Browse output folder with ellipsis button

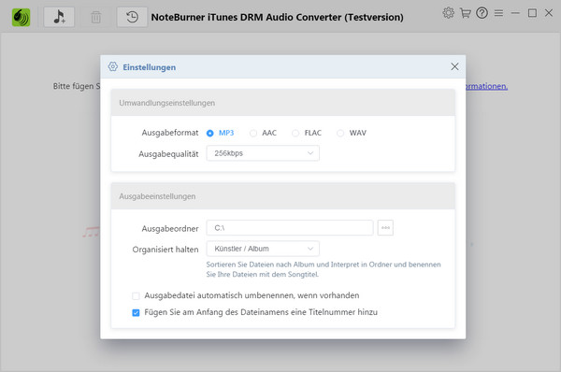click(x=385, y=228)
